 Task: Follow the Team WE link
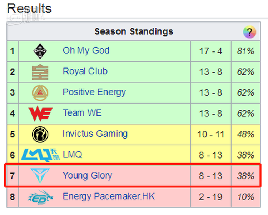coord(82,113)
